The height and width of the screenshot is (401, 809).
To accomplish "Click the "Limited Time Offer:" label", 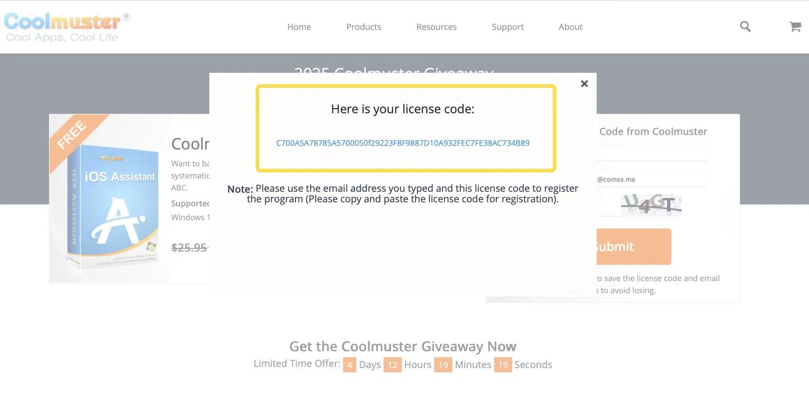I will (x=297, y=364).
